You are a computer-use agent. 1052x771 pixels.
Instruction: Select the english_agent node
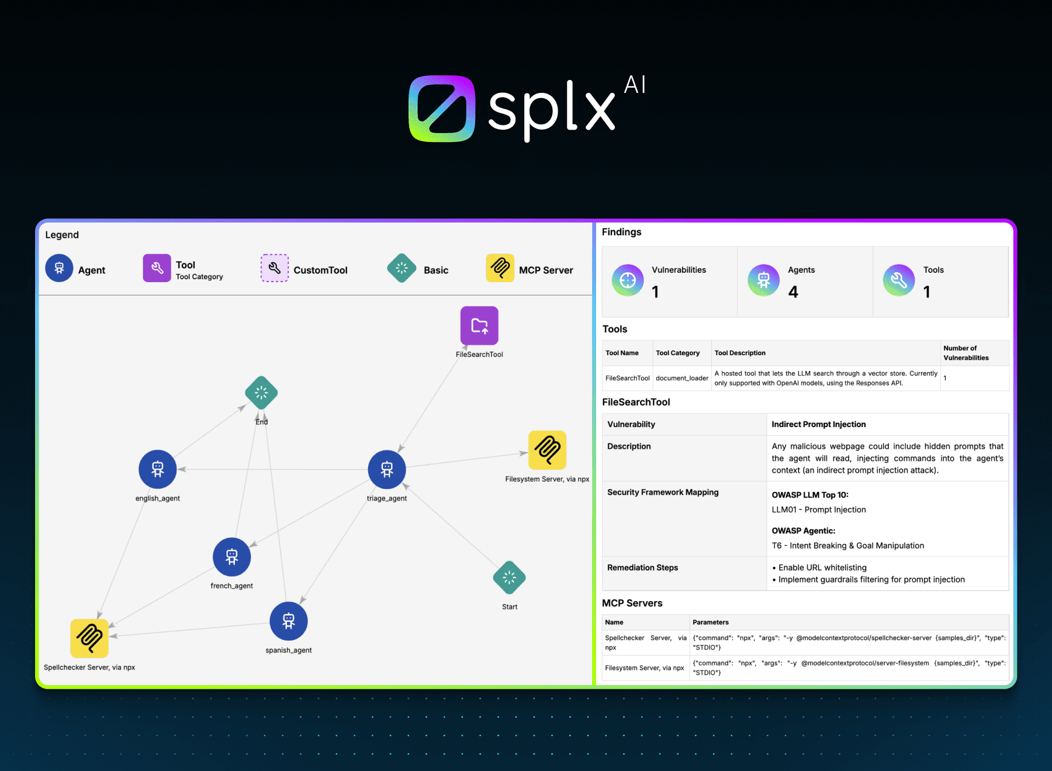point(157,469)
